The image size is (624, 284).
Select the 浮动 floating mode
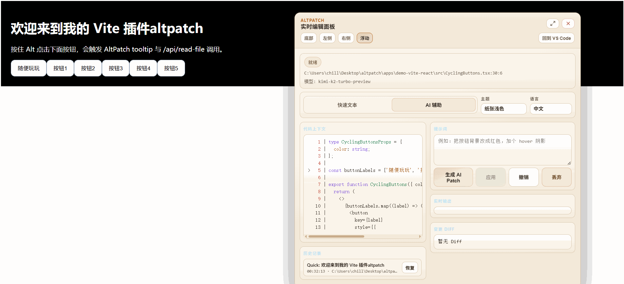tap(365, 38)
